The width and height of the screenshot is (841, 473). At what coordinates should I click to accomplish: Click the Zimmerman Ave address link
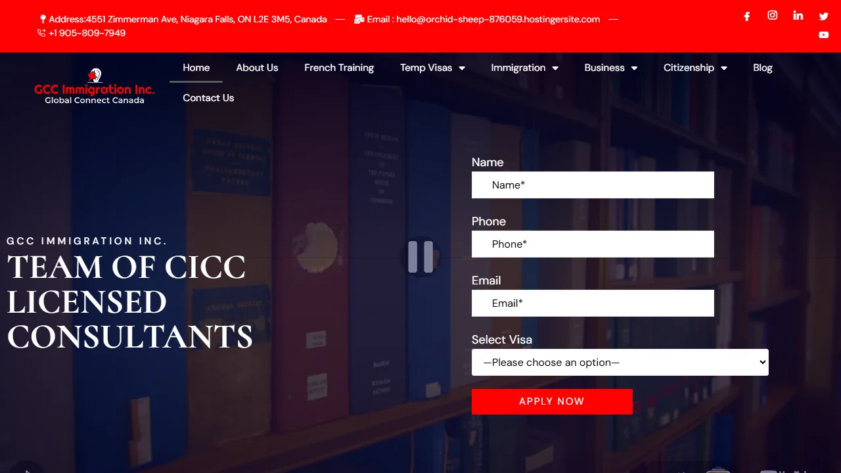pyautogui.click(x=188, y=20)
